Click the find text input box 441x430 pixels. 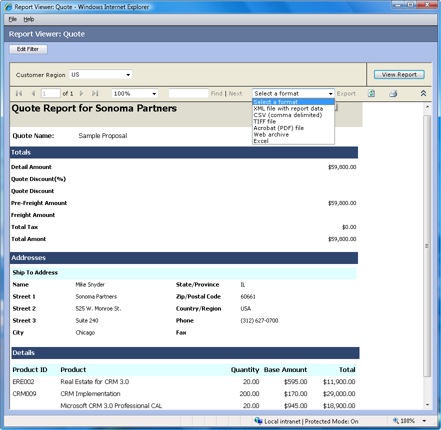(188, 93)
